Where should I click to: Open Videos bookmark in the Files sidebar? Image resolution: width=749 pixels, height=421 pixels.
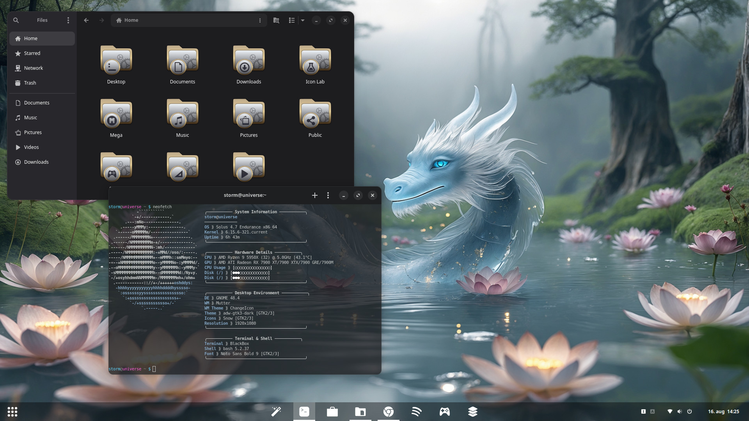pyautogui.click(x=42, y=147)
